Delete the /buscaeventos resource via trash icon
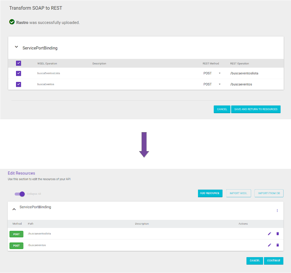This screenshot has height=273, width=291. tap(278, 245)
